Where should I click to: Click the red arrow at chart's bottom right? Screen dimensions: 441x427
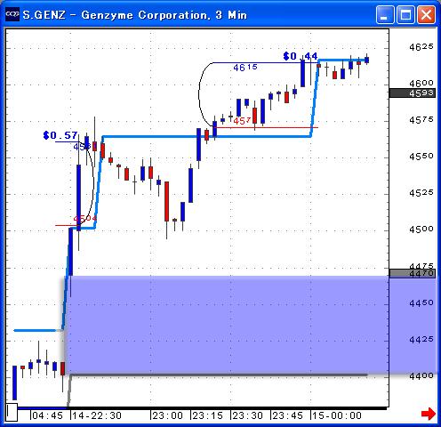(x=429, y=414)
